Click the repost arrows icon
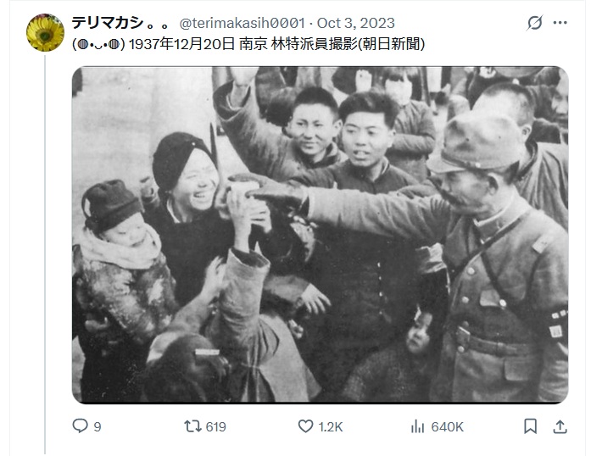The height and width of the screenshot is (456, 591). point(192,426)
